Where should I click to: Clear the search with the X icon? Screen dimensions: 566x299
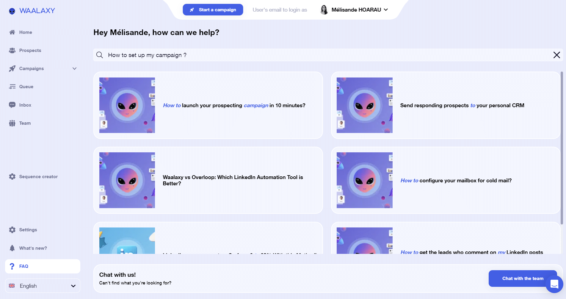tap(556, 55)
